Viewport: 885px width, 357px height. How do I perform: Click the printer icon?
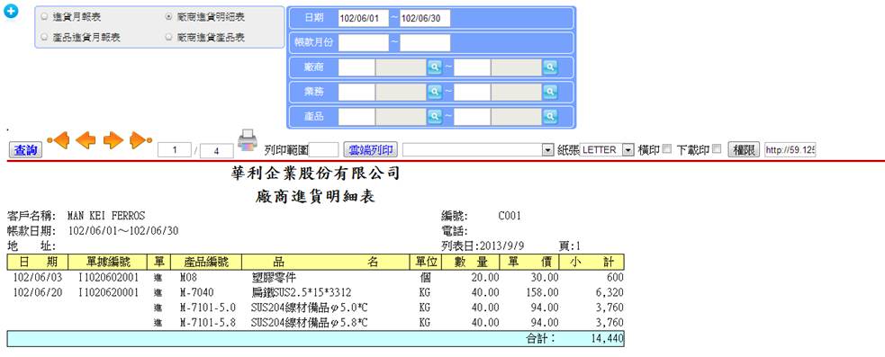248,140
